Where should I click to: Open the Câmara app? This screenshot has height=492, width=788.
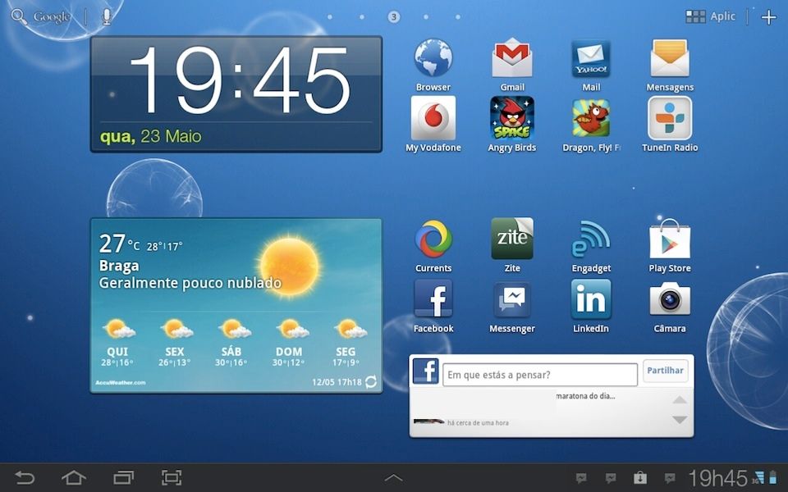click(x=669, y=299)
